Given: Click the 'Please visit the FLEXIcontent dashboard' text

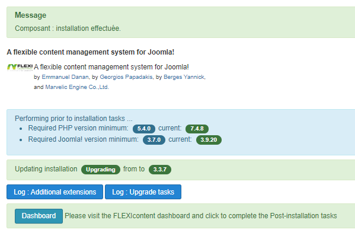Looking at the screenshot, I should click(201, 216).
